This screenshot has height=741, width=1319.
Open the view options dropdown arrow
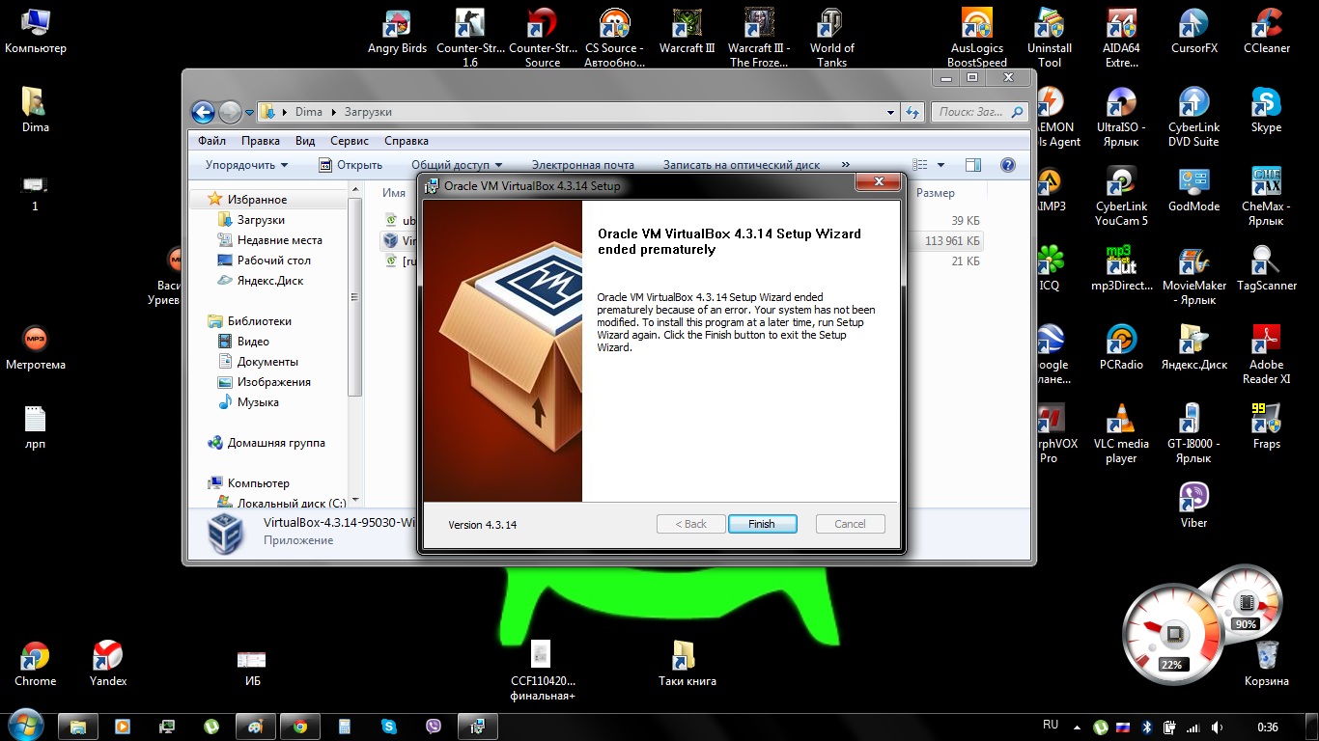941,165
